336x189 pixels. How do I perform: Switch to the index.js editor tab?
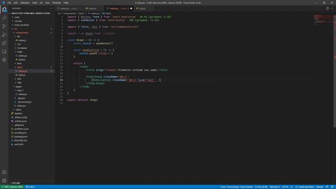92,8
